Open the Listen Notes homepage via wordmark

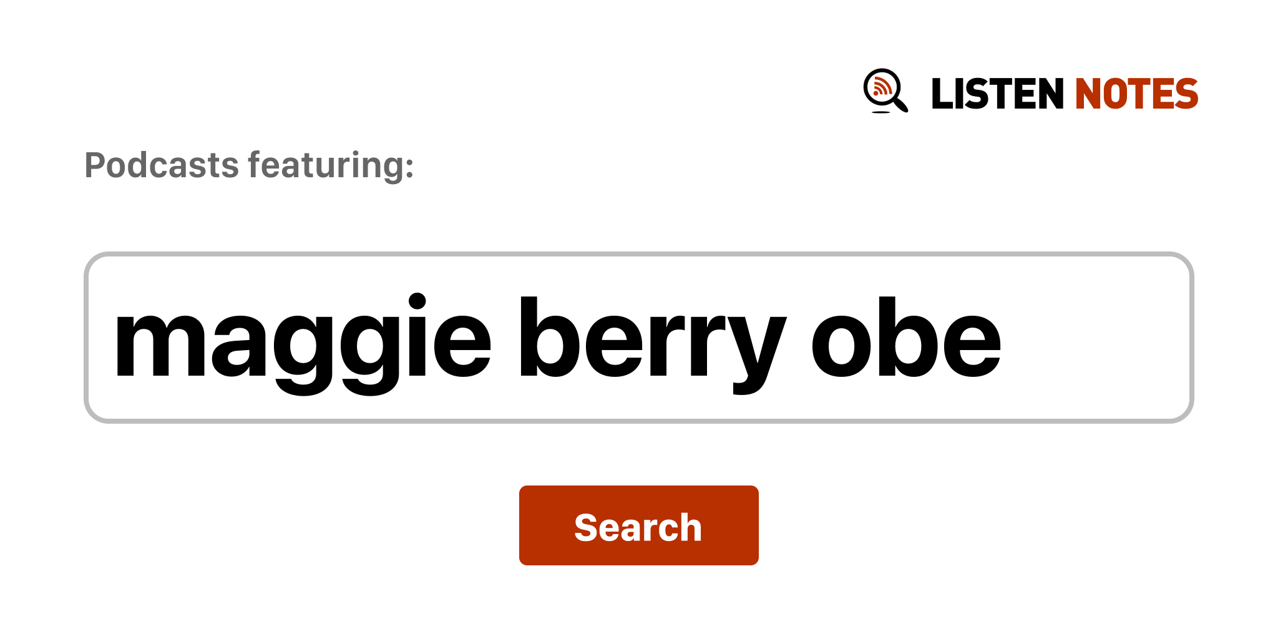coord(1065,94)
